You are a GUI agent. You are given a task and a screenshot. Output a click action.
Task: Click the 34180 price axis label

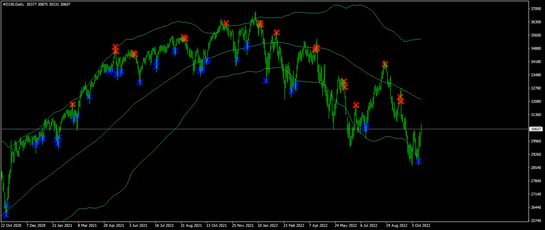click(x=536, y=61)
